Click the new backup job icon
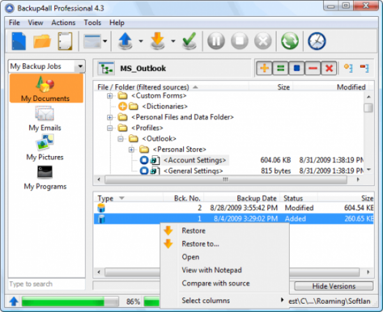The height and width of the screenshot is (312, 383). [x=19, y=42]
